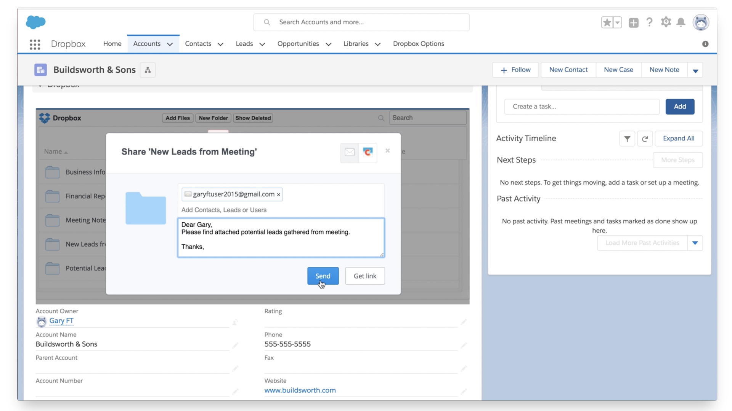Viewport: 732px width, 411px height.
Task: Remove garyftuser2015@gmail.com recipient
Action: click(x=279, y=194)
